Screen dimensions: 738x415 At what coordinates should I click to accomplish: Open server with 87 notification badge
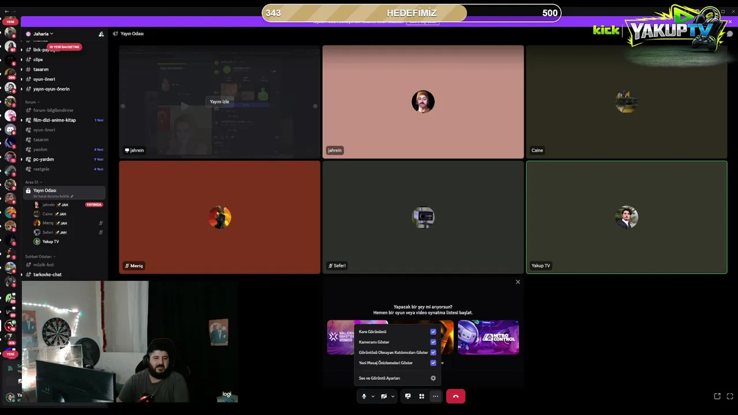click(x=10, y=47)
